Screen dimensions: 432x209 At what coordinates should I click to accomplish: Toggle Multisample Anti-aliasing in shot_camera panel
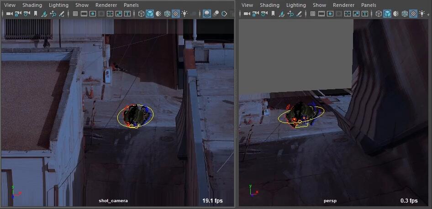(x=224, y=14)
